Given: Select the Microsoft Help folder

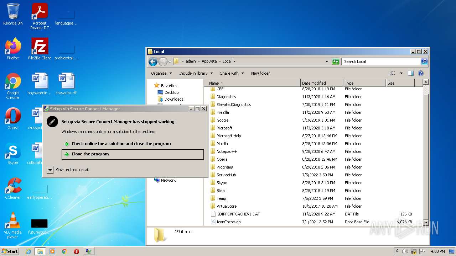Looking at the screenshot, I should tap(229, 136).
